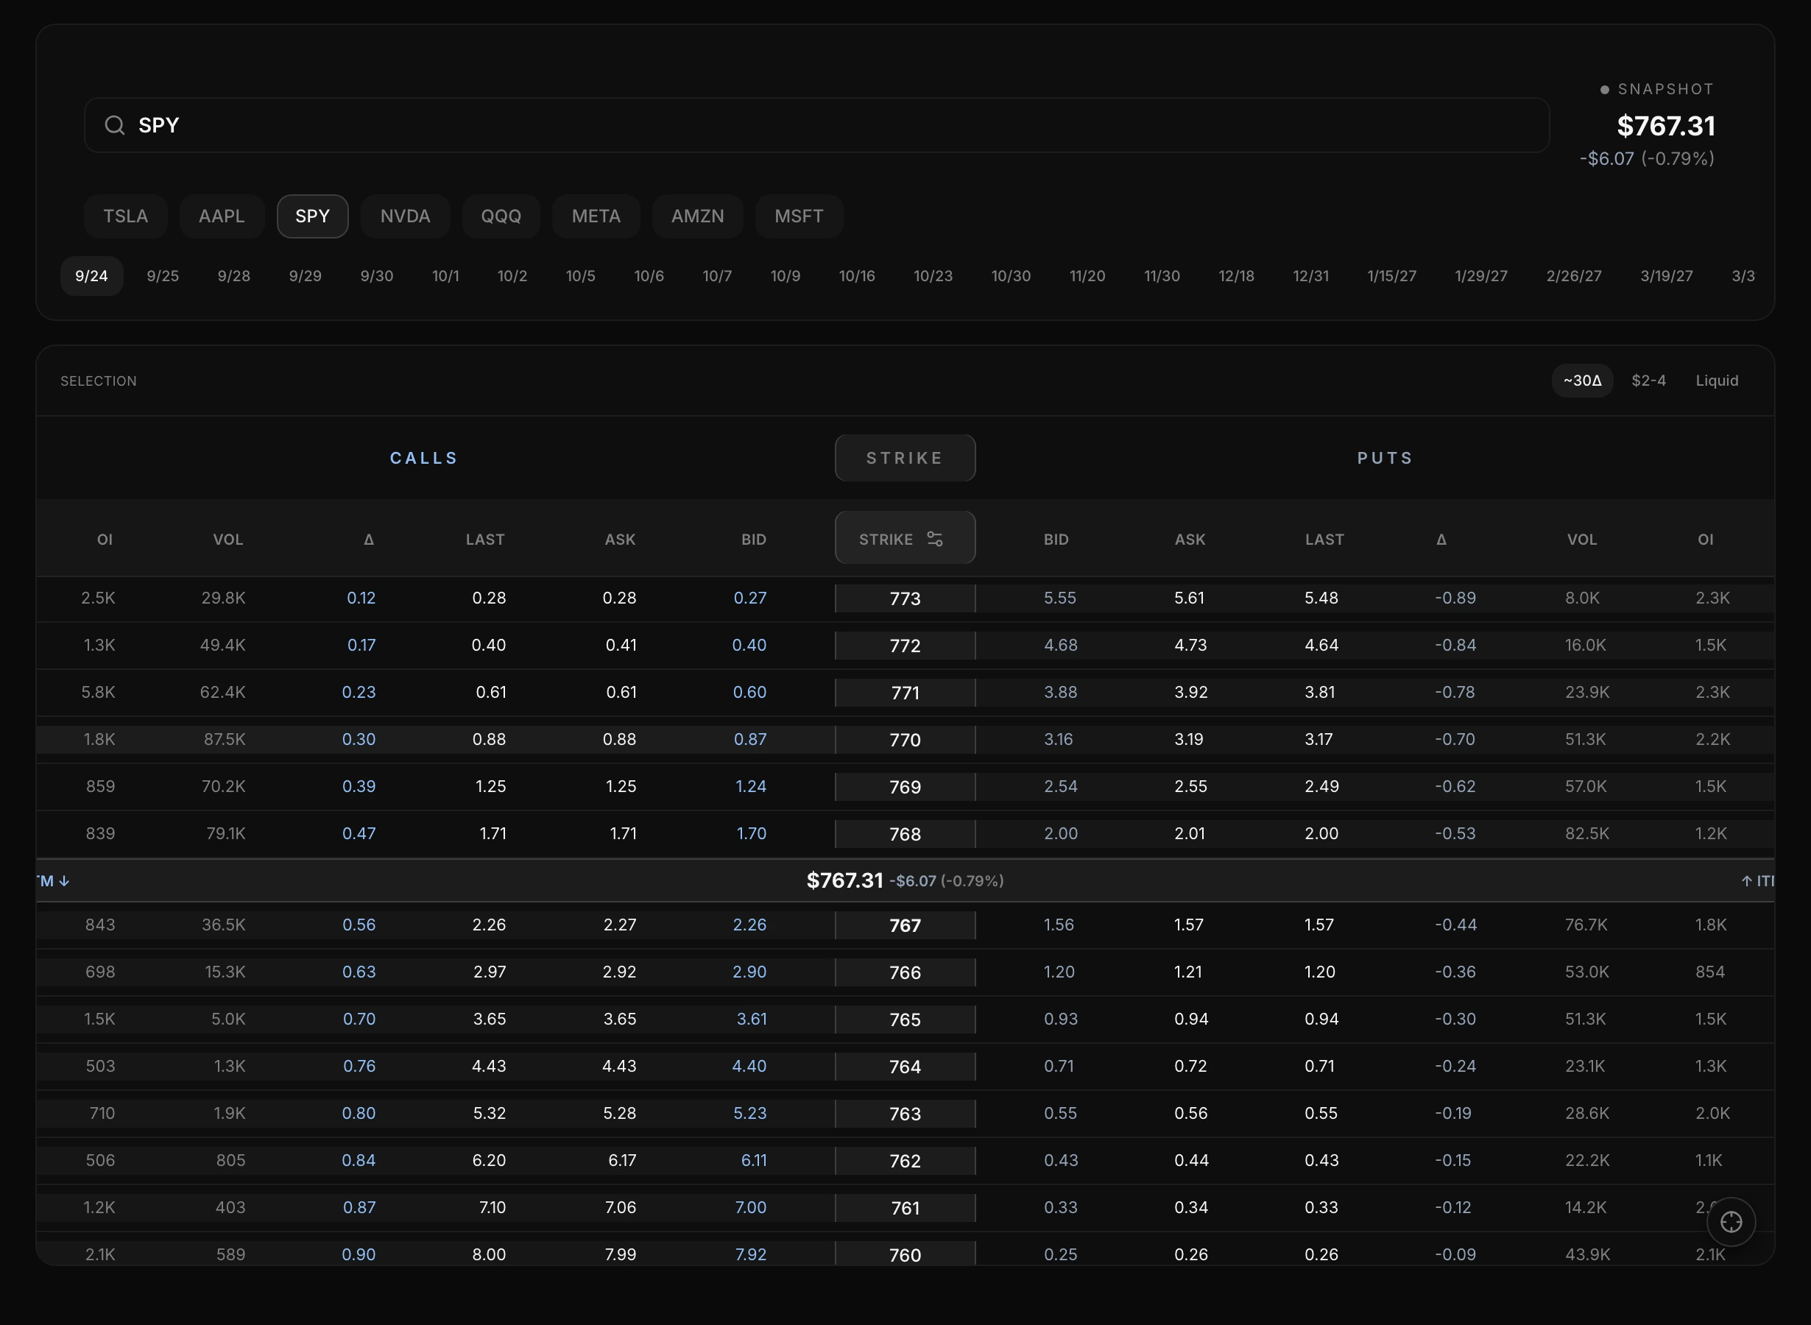
Task: Click the $767.31 snapshot price
Action: (1666, 126)
